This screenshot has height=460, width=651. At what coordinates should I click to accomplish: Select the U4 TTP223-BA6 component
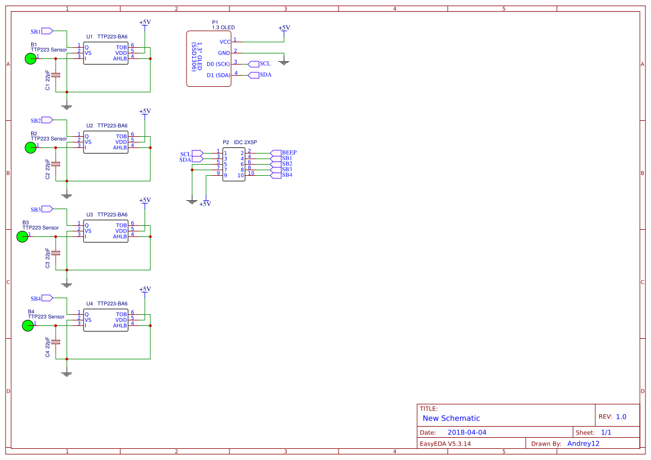(106, 320)
